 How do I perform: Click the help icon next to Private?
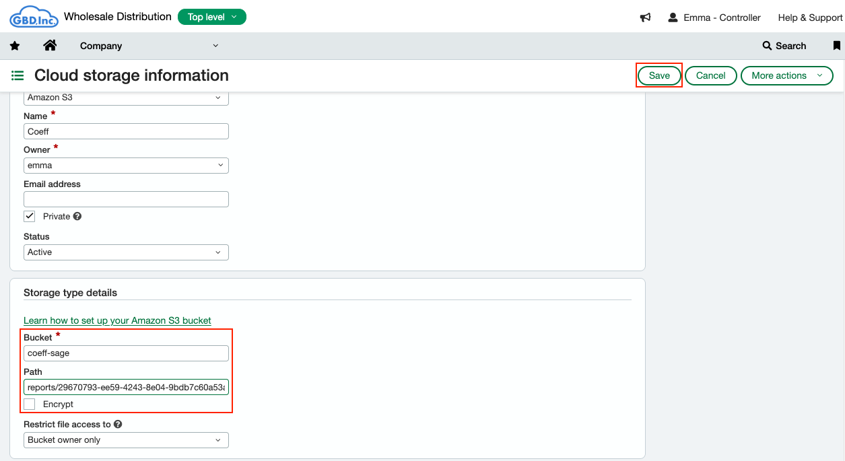click(77, 217)
